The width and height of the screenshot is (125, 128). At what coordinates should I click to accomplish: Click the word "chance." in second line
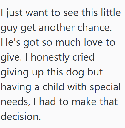(x=95, y=27)
